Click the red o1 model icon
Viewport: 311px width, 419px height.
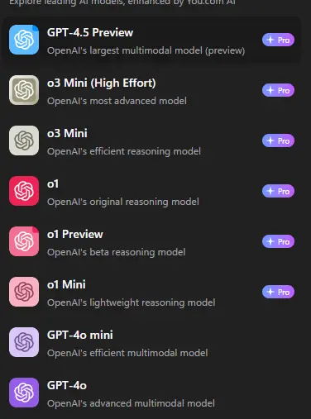[24, 191]
